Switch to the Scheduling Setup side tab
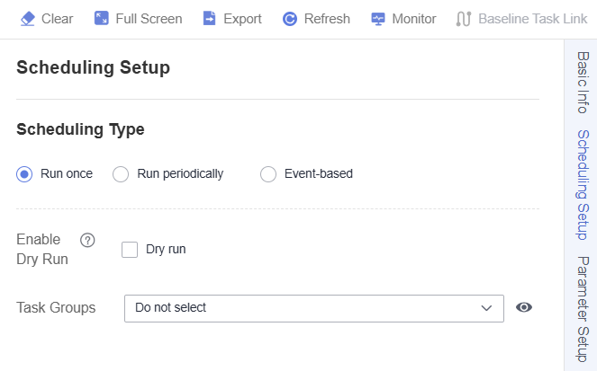 (583, 185)
